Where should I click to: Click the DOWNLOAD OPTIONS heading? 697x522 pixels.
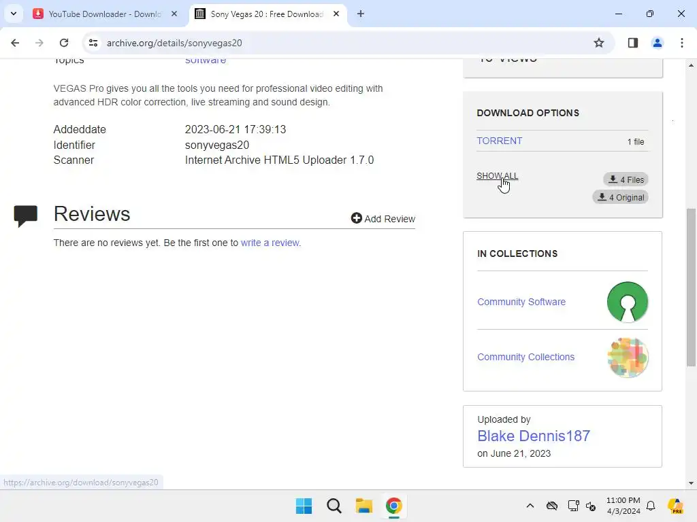528,113
